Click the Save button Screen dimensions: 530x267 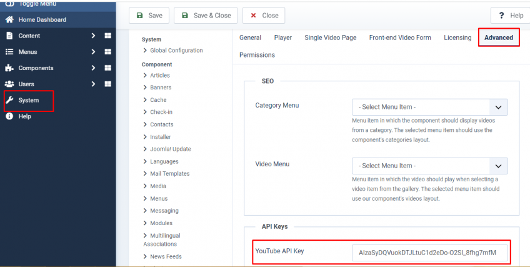(149, 16)
